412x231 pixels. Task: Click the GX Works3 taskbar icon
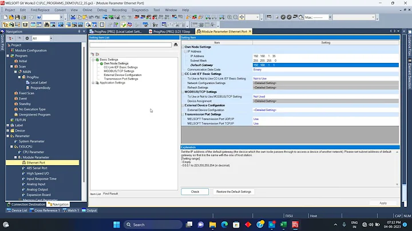[x=295, y=225]
